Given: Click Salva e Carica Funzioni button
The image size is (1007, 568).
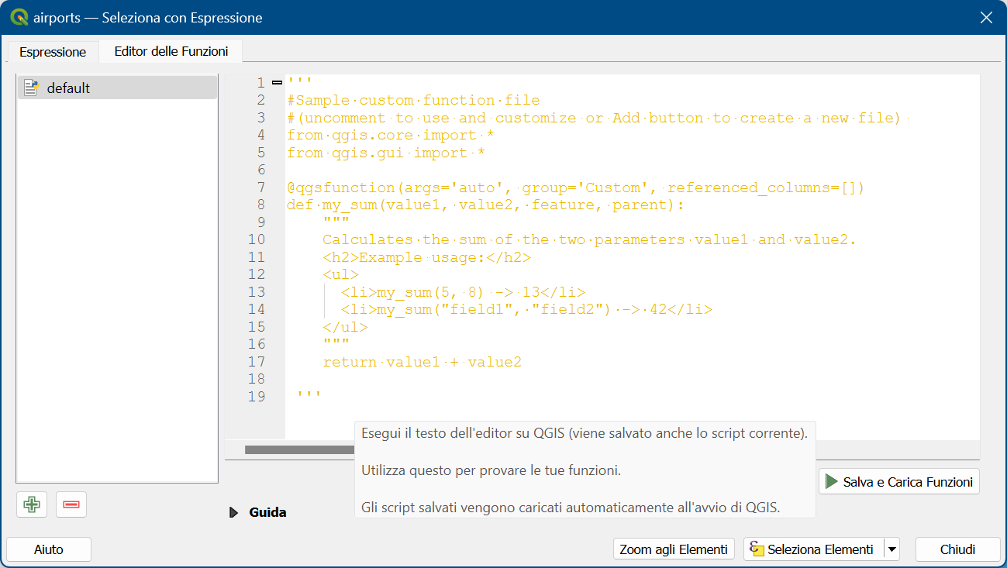Looking at the screenshot, I should pos(899,482).
